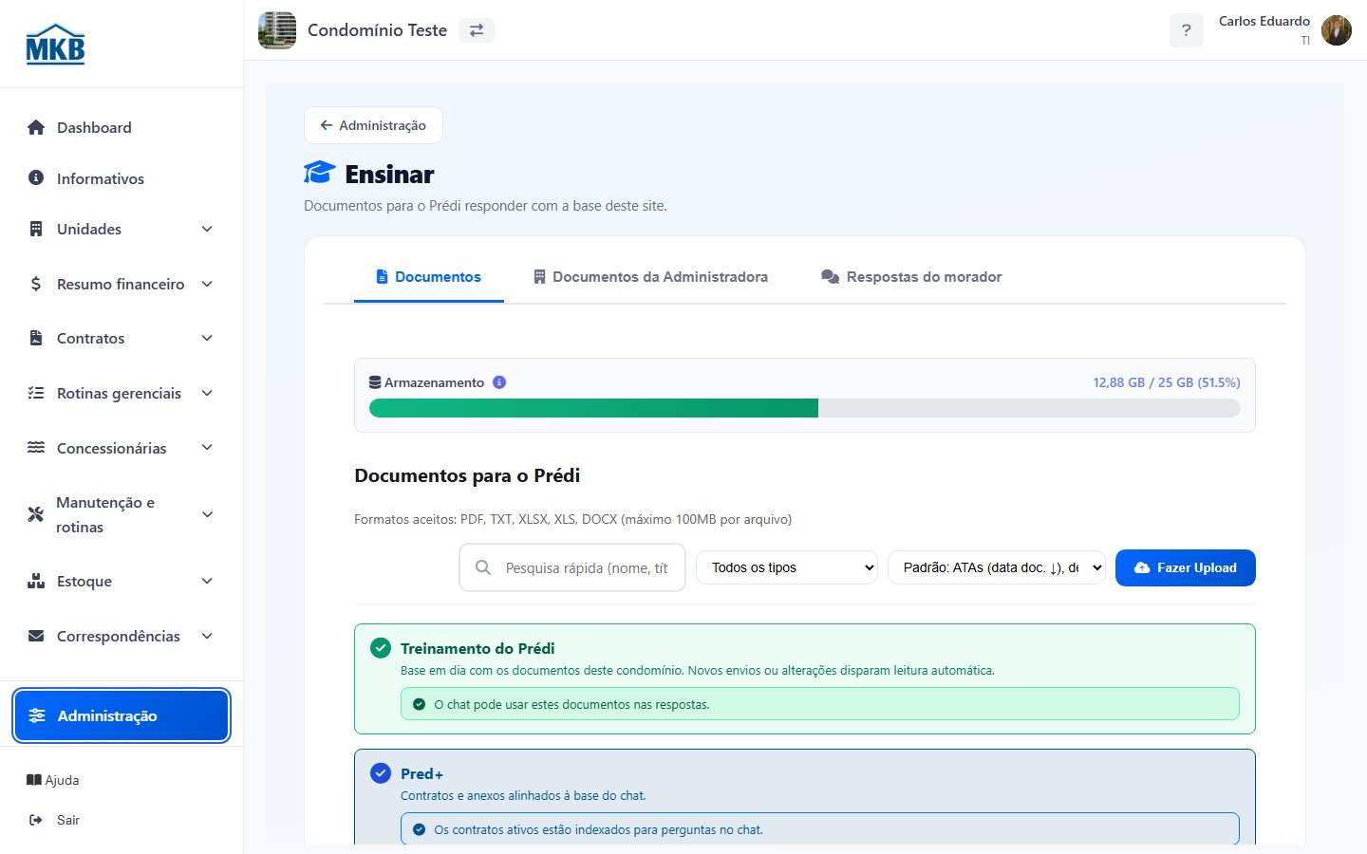Open the Ajuda link

[53, 780]
